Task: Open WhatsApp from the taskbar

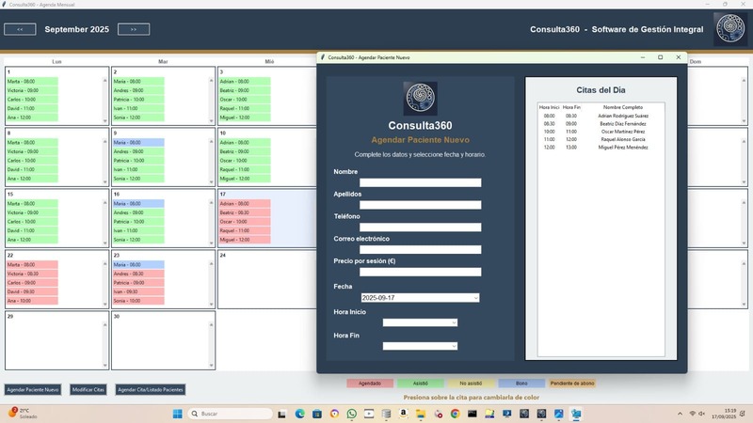Action: 352,414
